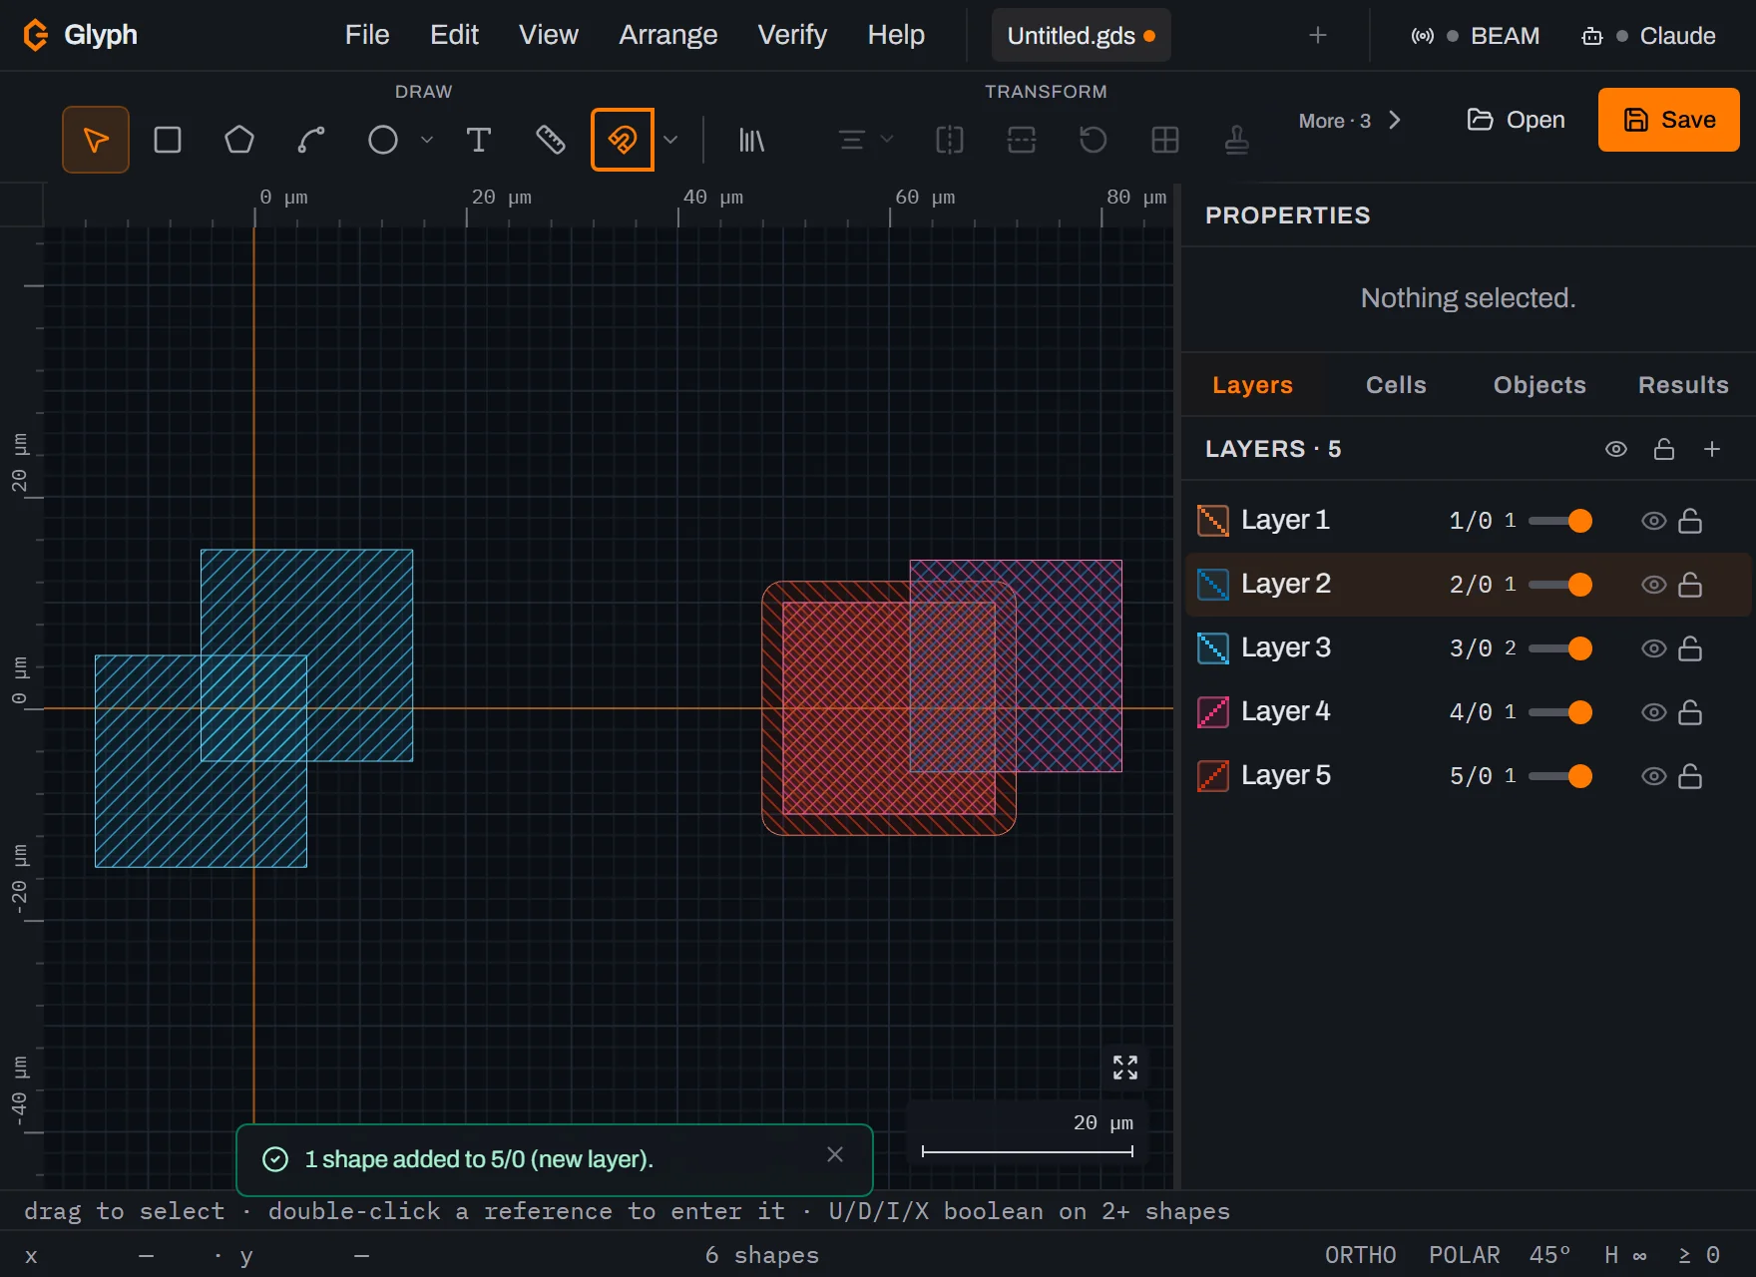
Task: Select the polygon draw tool
Action: (x=239, y=140)
